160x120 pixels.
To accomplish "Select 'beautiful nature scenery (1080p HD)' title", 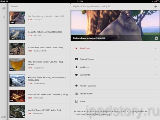I will pos(45,32).
